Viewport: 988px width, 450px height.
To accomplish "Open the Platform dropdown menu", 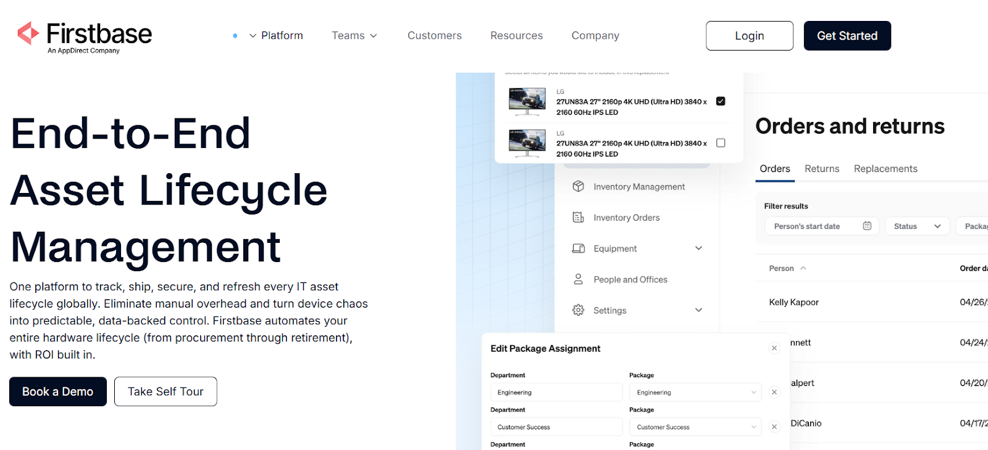I will coord(276,36).
